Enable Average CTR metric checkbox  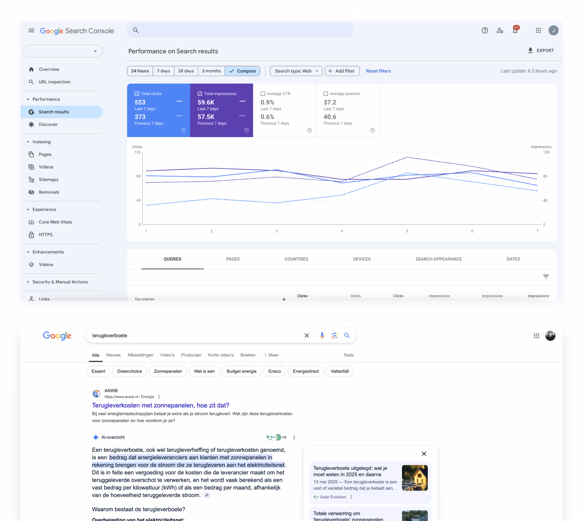[263, 94]
